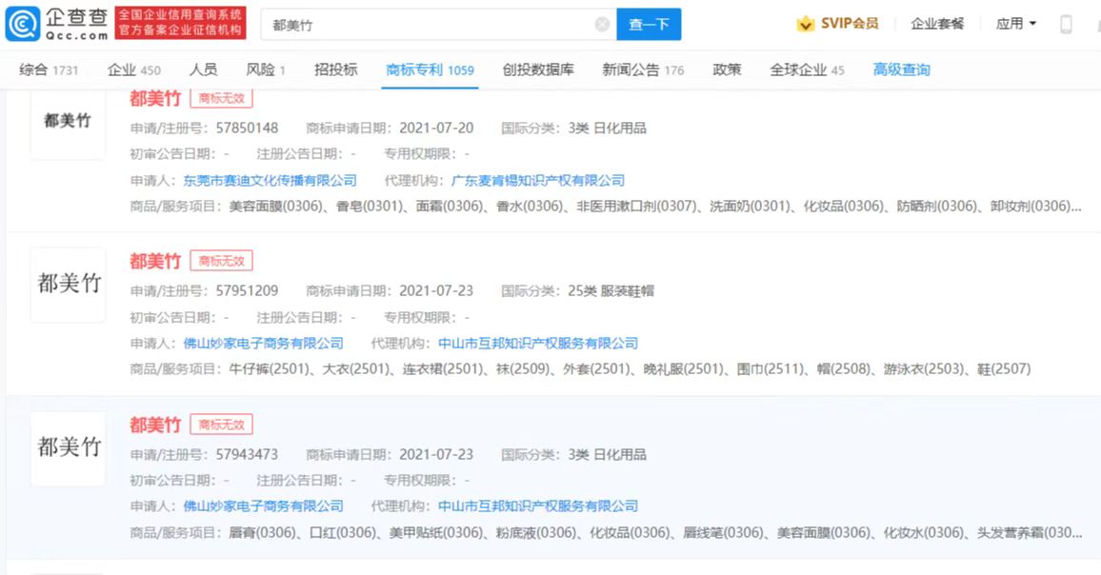Open agency 中山市互邦知识产权服务有限公司 in 57951209 entry

[x=538, y=344]
